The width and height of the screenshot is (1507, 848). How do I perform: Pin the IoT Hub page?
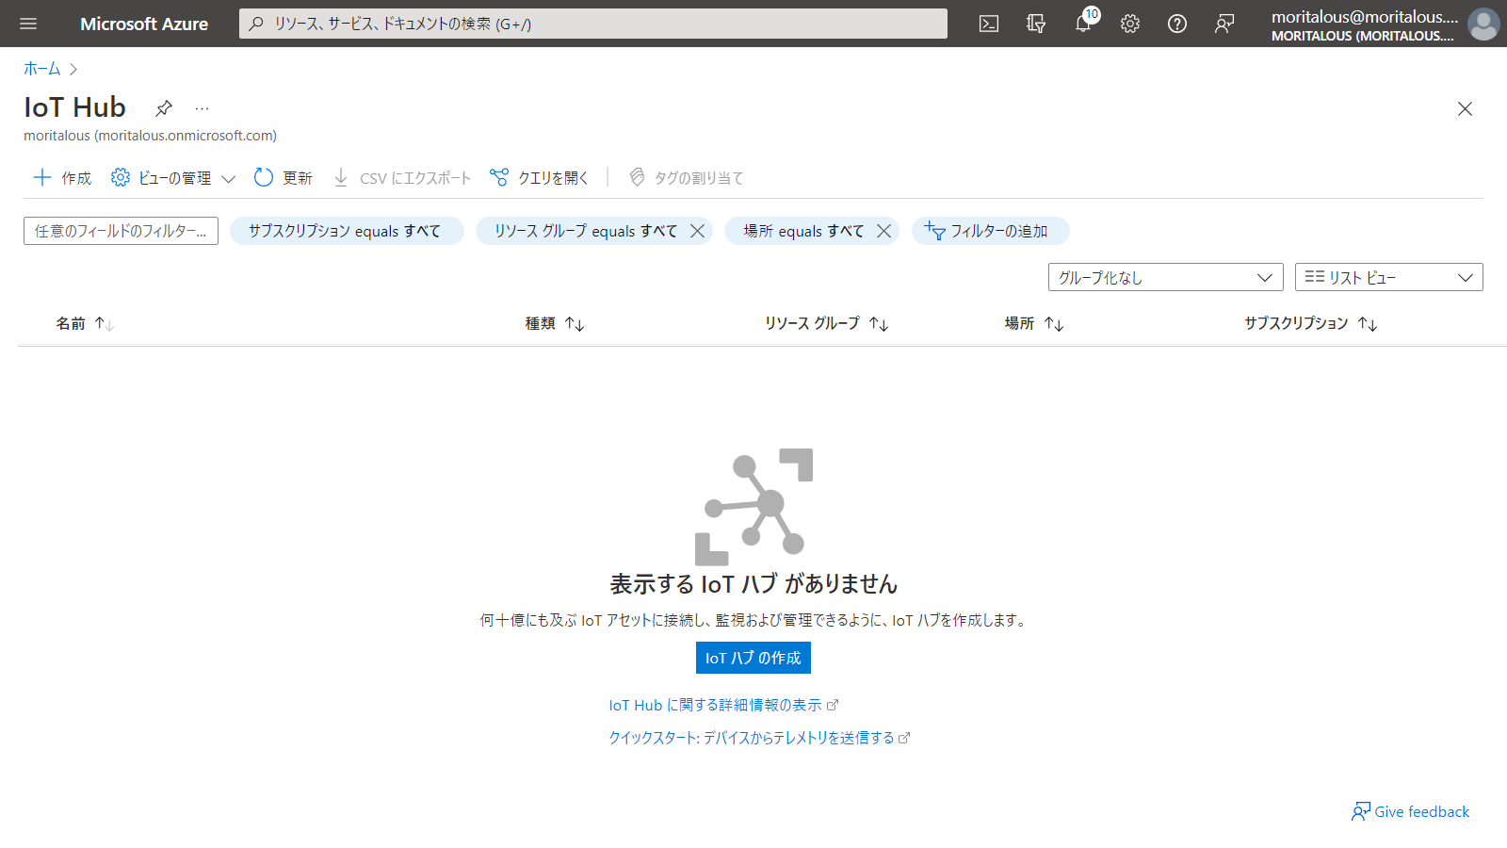[164, 107]
